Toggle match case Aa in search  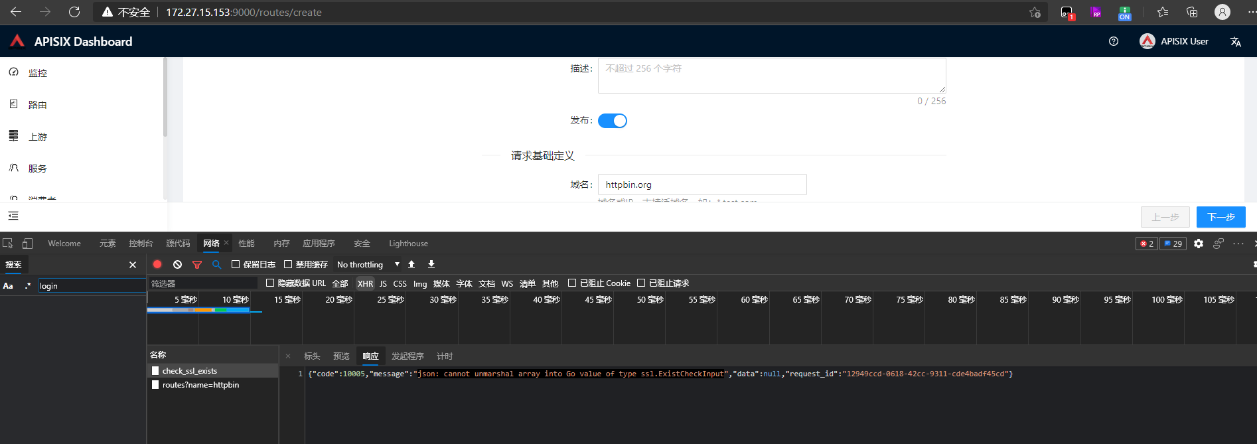[x=9, y=286]
